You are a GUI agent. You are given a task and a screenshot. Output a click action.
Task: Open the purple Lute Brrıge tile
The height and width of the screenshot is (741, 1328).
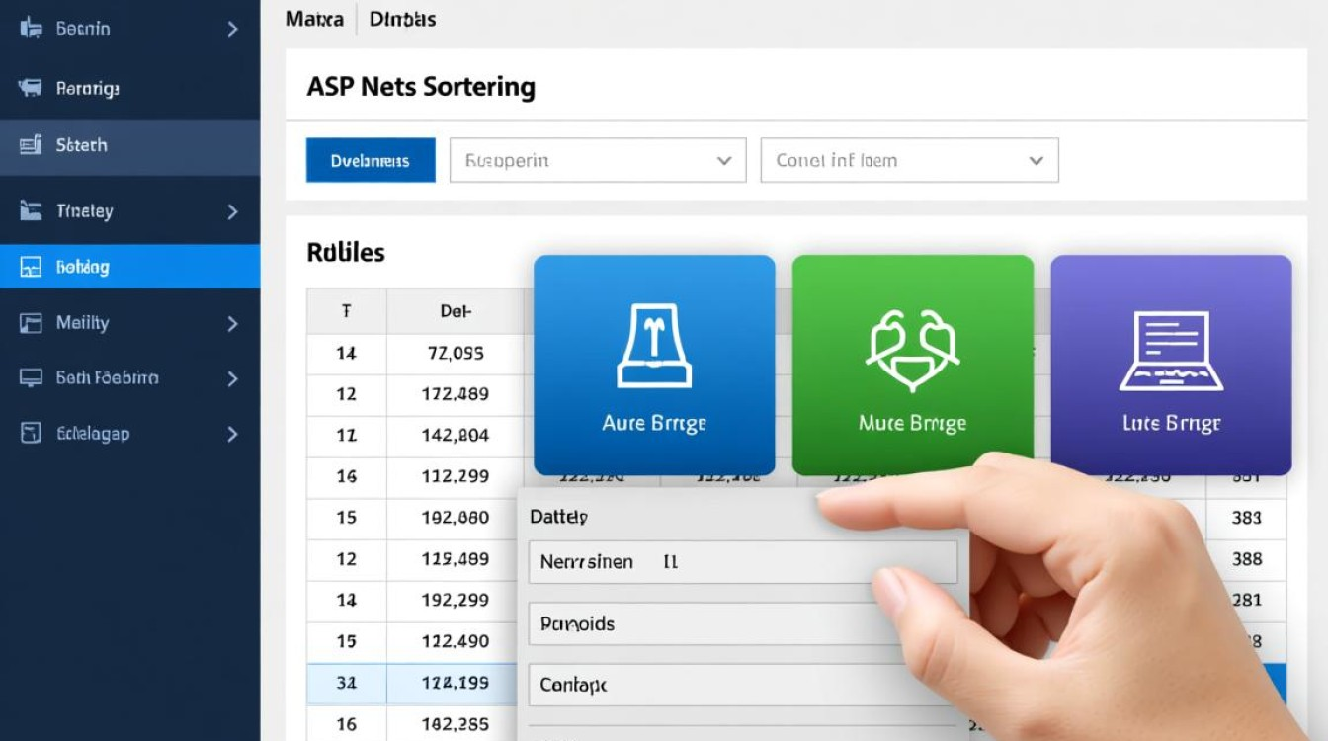(x=1171, y=365)
